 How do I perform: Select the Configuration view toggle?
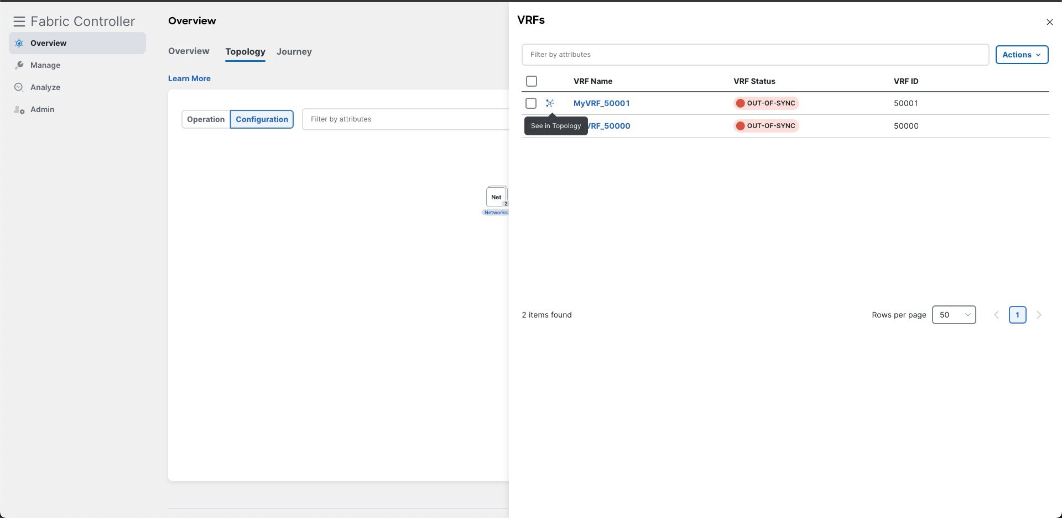click(x=262, y=119)
